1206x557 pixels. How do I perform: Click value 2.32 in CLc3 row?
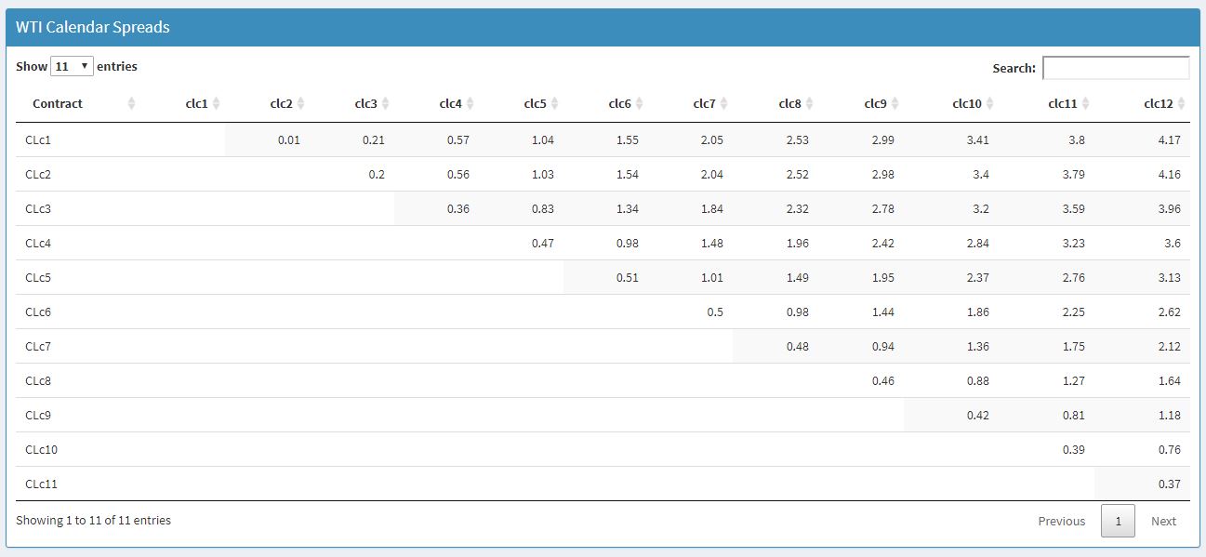(x=798, y=208)
